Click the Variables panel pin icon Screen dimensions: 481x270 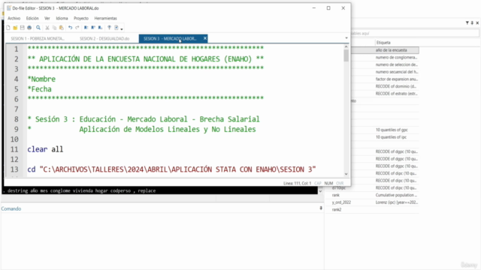[472, 23]
